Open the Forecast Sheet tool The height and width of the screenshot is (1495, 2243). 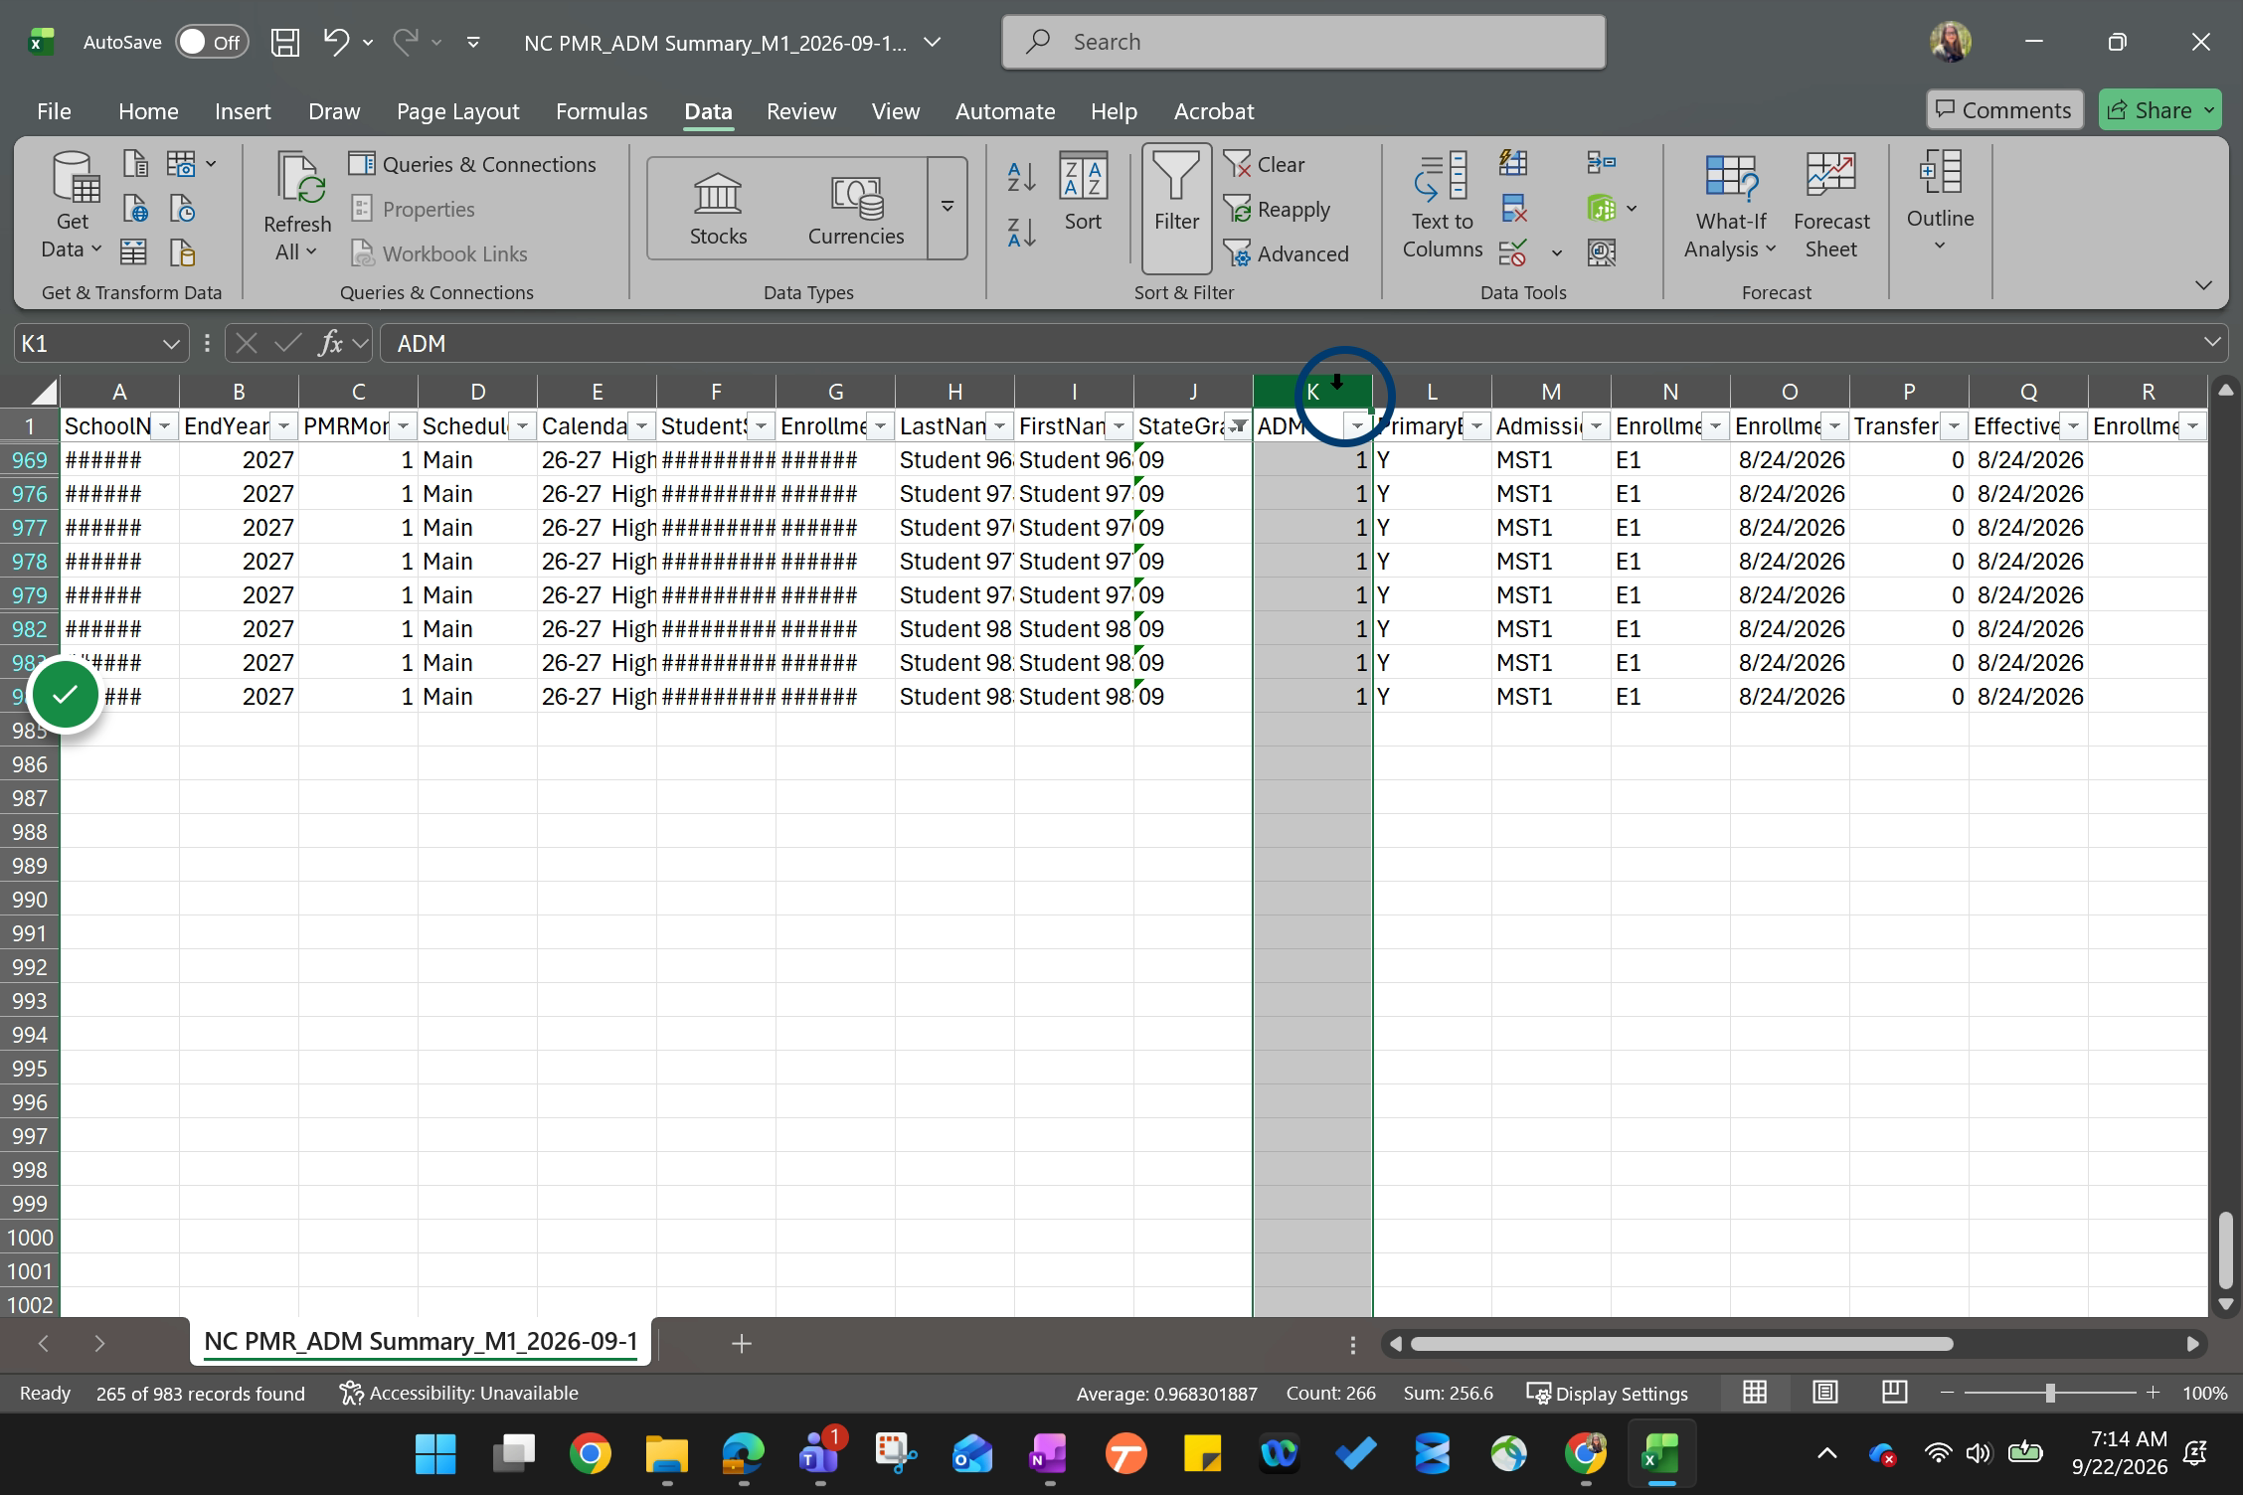(1831, 207)
